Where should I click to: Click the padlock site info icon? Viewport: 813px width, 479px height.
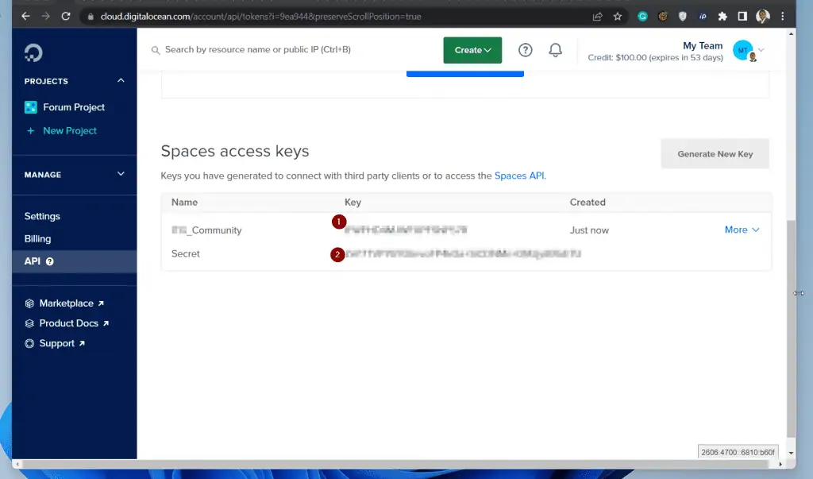[91, 17]
